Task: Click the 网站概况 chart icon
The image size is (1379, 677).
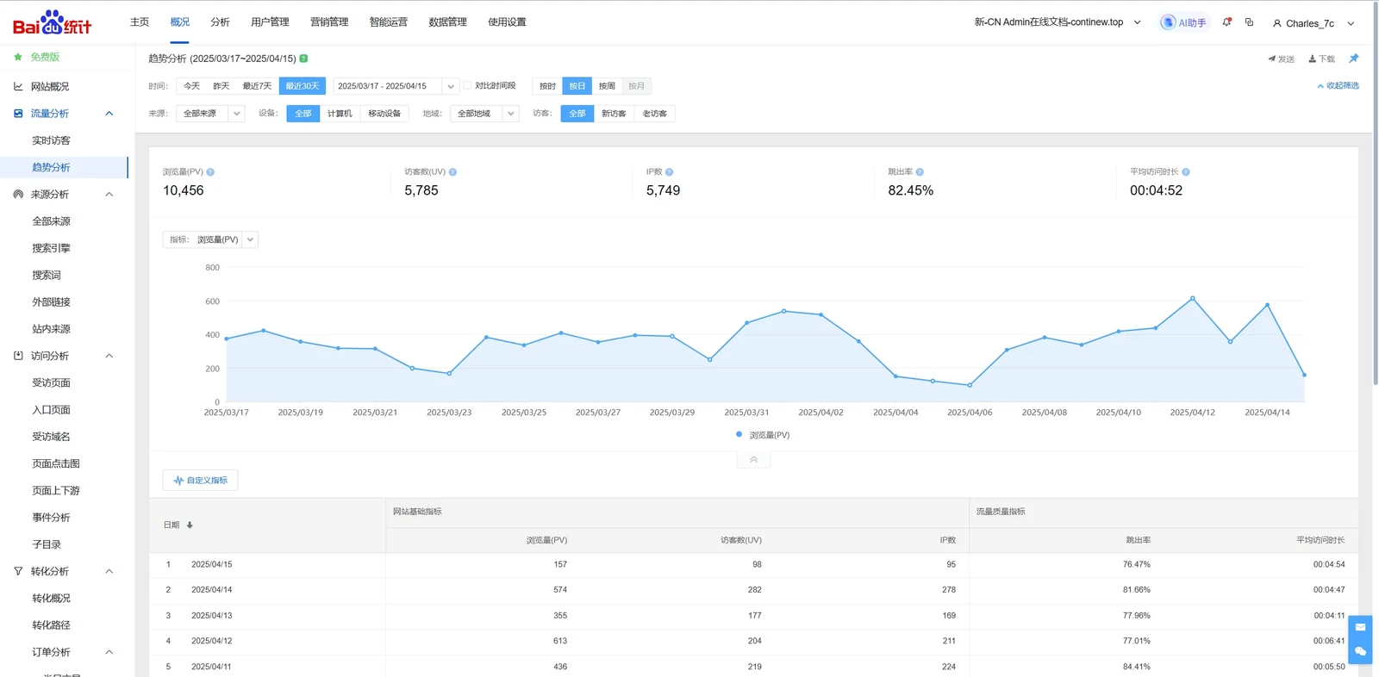Action: 18,86
